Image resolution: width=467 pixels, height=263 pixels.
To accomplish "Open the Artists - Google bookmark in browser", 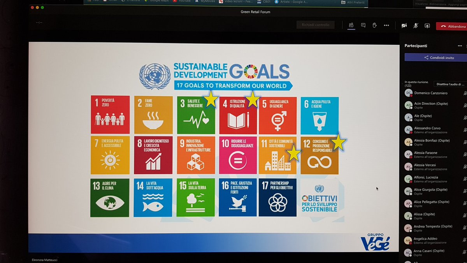I will coord(290,2).
